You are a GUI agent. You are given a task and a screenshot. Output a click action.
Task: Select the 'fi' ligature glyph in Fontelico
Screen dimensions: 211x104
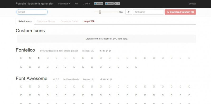pyautogui.click(x=30, y=58)
